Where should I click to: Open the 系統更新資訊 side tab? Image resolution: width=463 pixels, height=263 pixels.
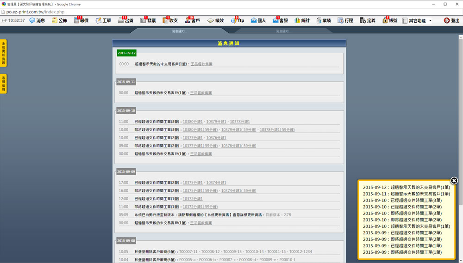coord(3,53)
